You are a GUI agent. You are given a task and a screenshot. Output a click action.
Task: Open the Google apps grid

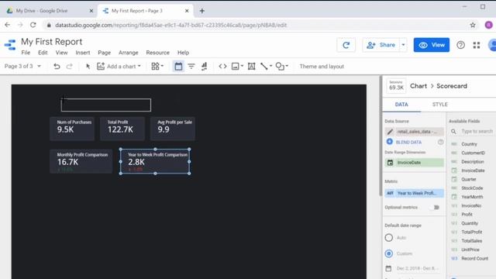coord(477,45)
